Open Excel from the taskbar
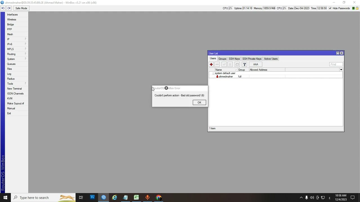The width and height of the screenshot is (360, 202). point(136,198)
